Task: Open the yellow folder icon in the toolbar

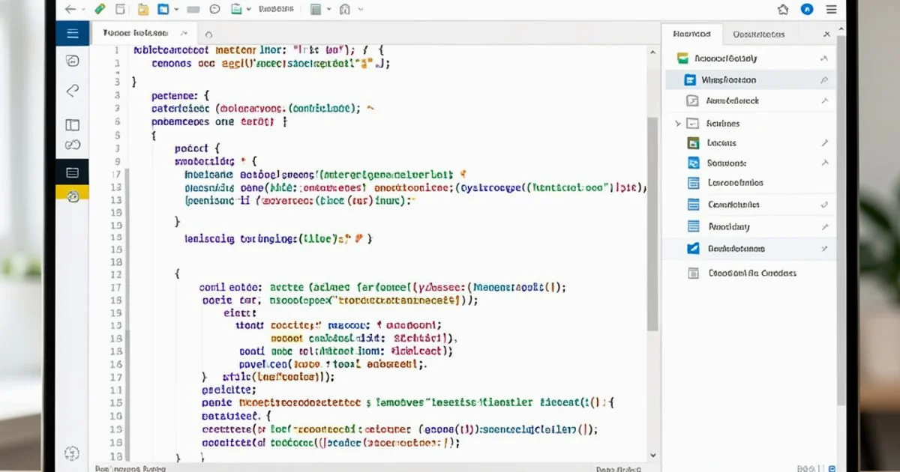Action: (143, 10)
